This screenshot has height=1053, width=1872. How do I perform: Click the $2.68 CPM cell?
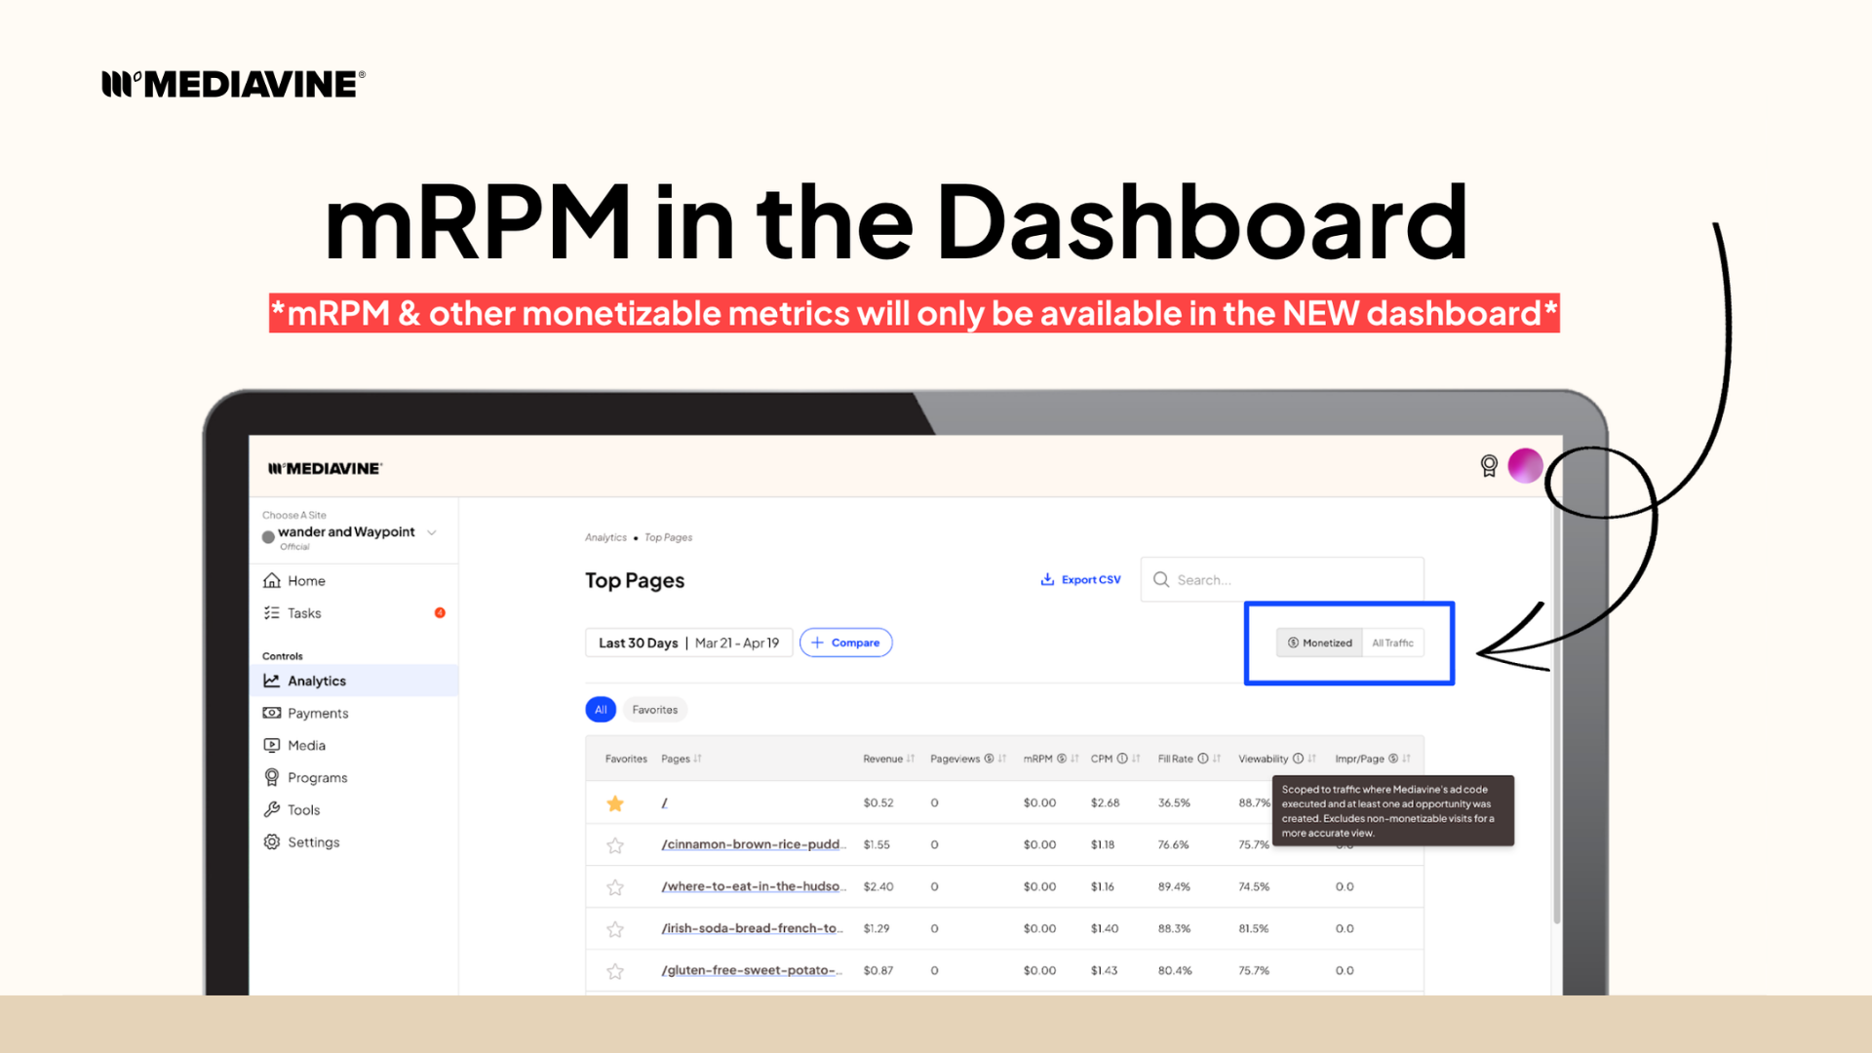1105,802
